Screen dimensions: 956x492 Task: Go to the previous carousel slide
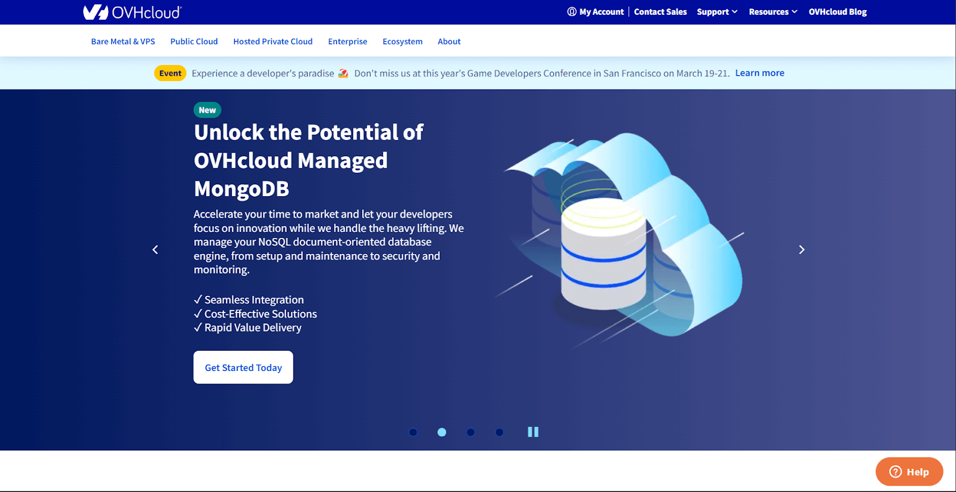coord(155,250)
